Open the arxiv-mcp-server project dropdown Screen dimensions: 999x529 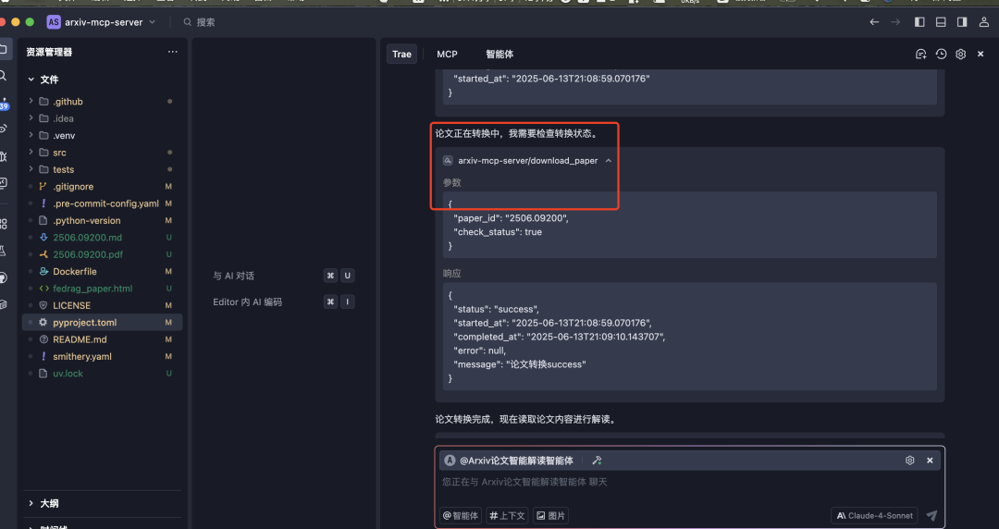tap(102, 21)
